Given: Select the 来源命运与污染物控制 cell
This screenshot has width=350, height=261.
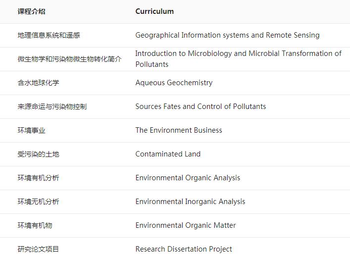Looking at the screenshot, I should (52, 106).
